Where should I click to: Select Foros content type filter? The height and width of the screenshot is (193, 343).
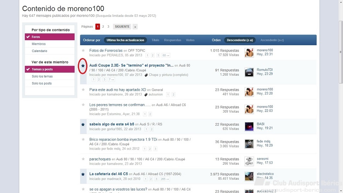(x=50, y=37)
